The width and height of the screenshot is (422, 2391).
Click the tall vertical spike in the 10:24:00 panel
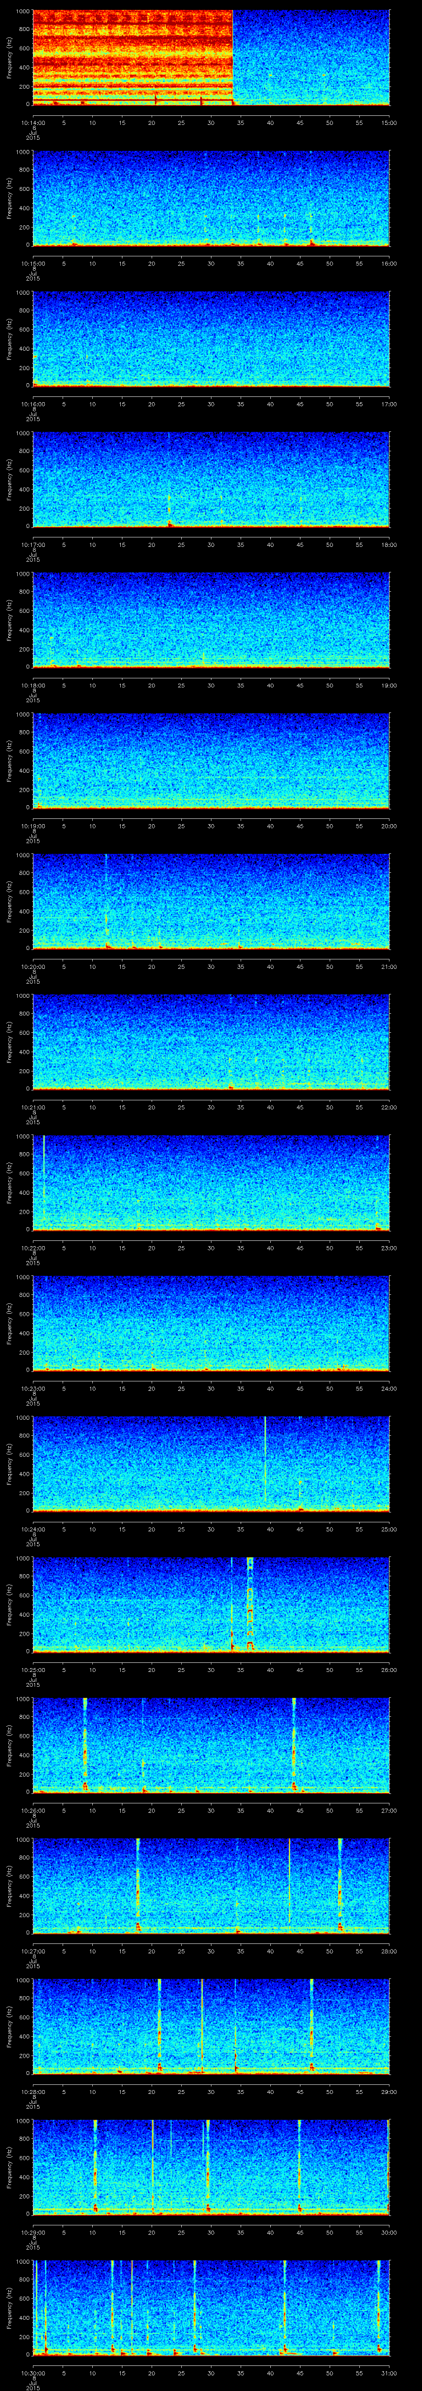[265, 1459]
